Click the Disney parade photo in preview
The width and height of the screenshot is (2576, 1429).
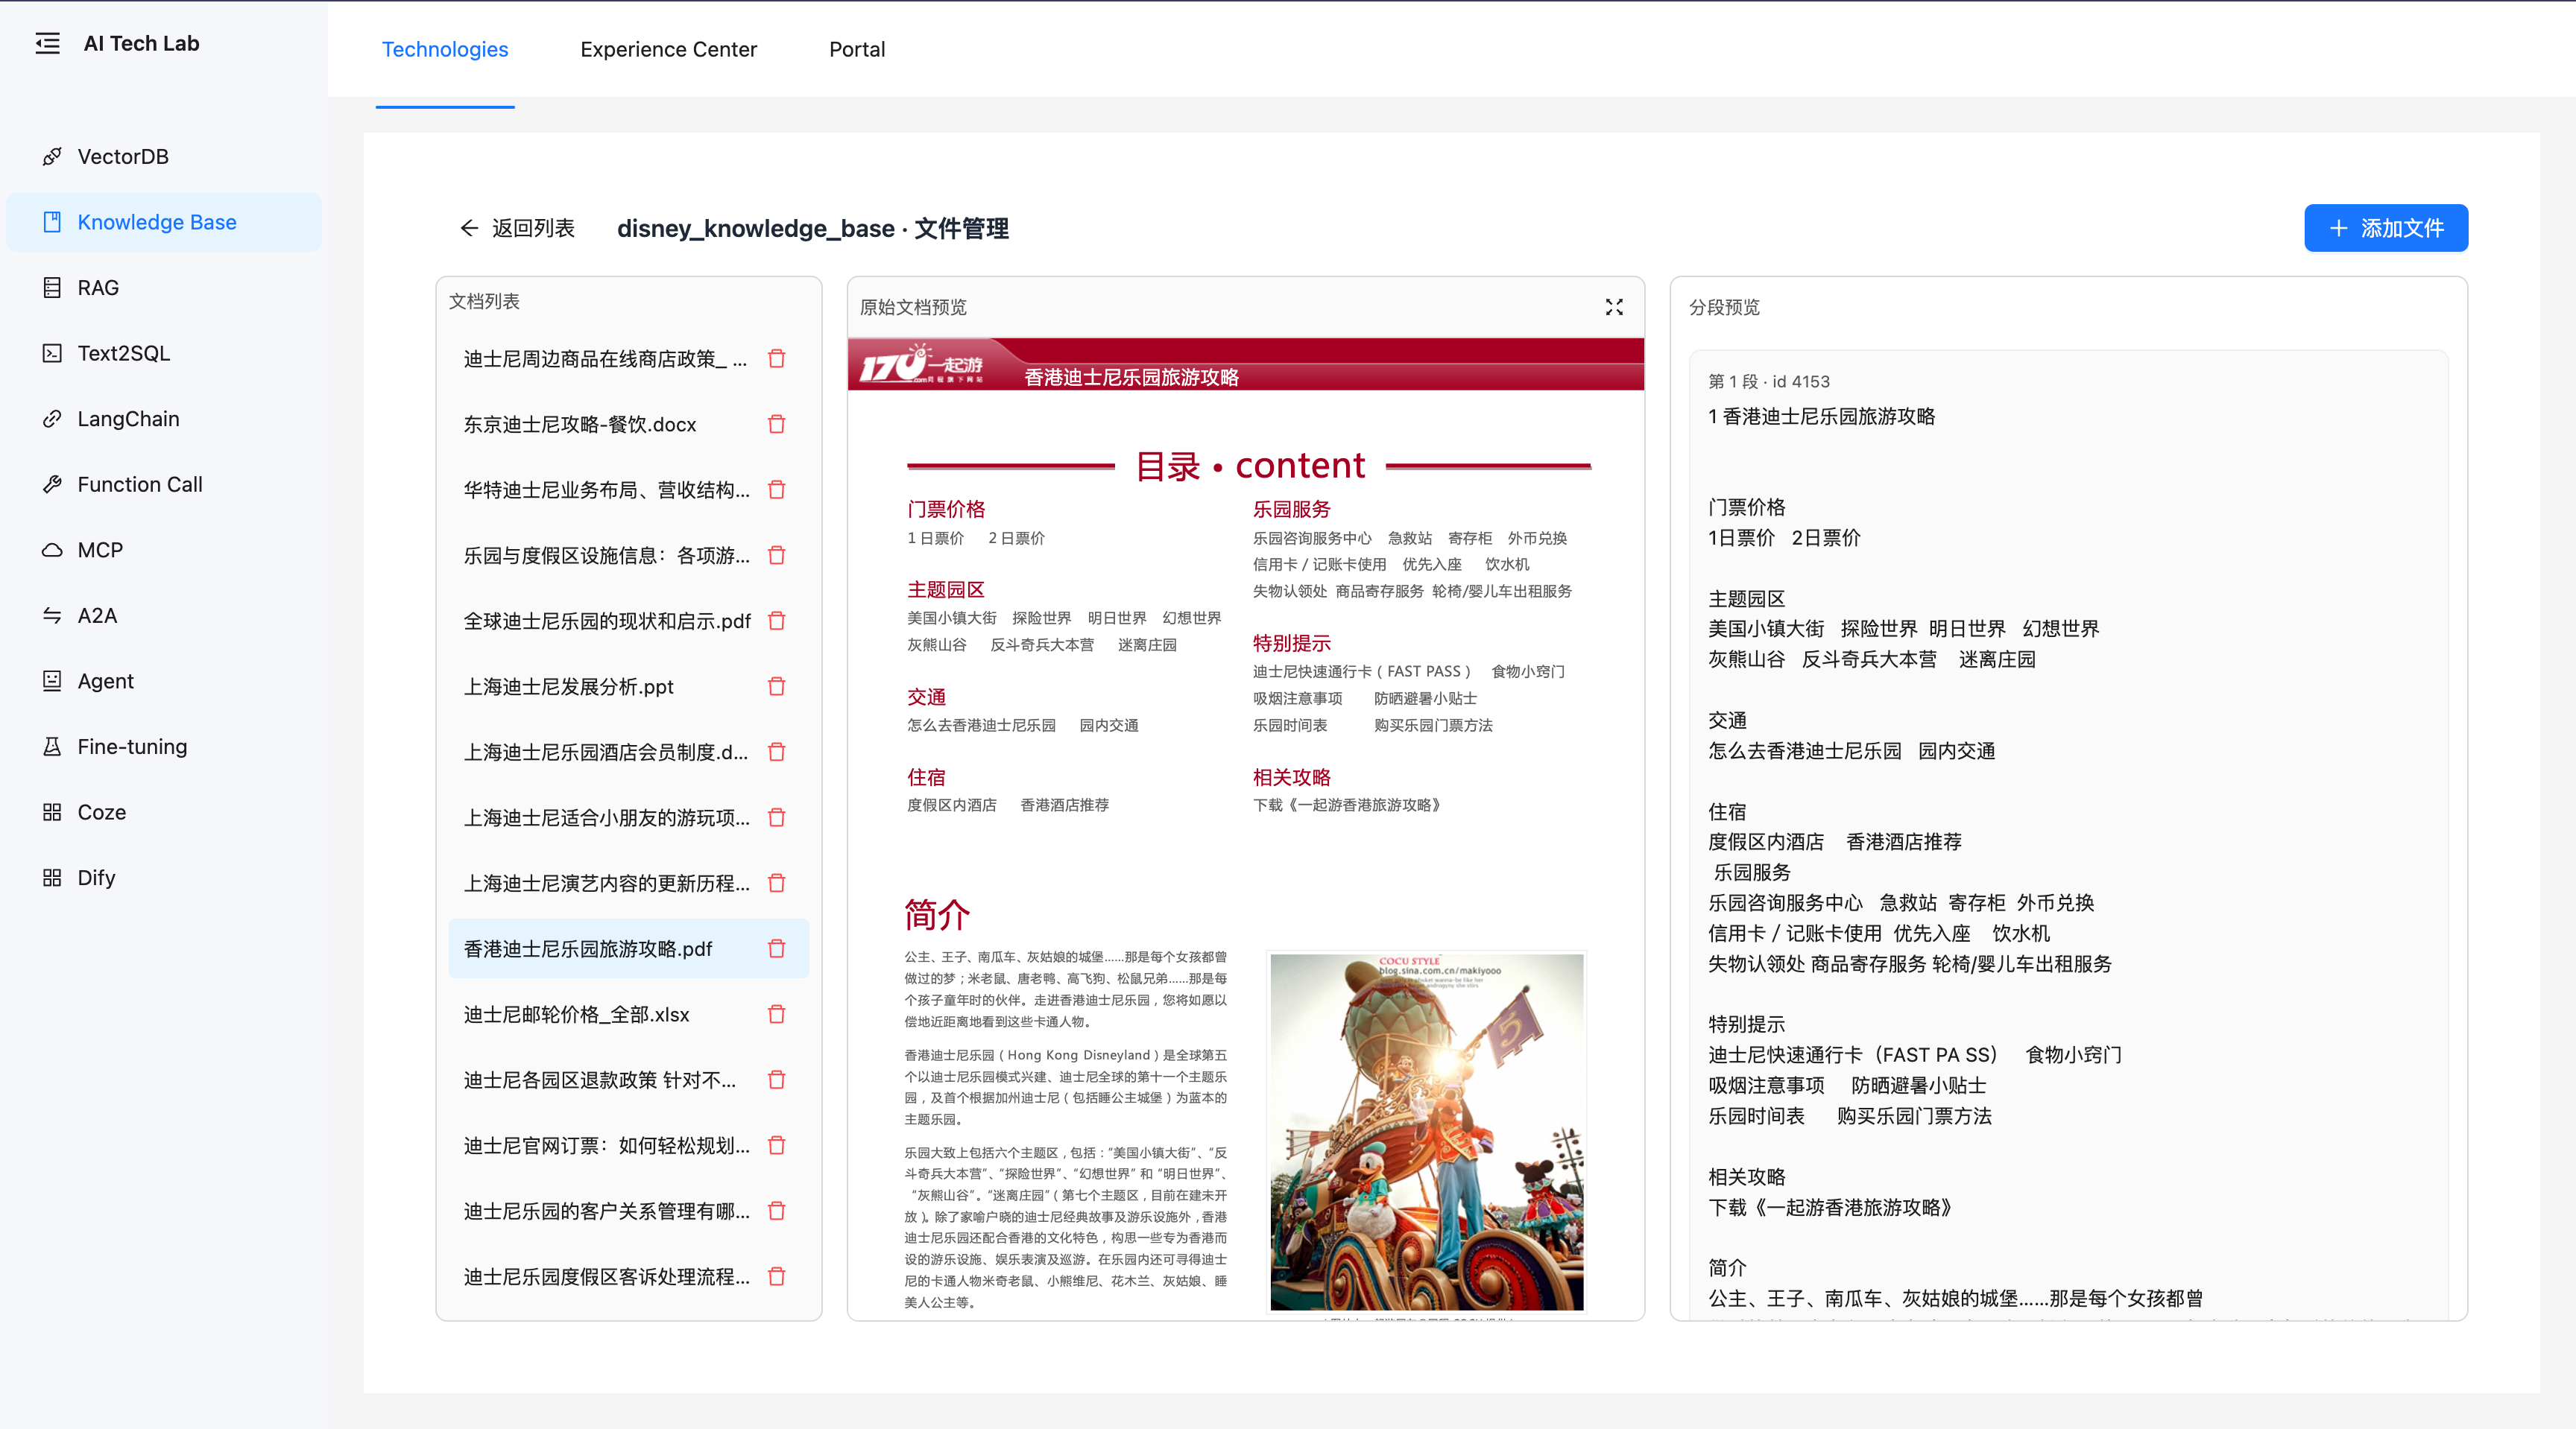(1426, 1131)
